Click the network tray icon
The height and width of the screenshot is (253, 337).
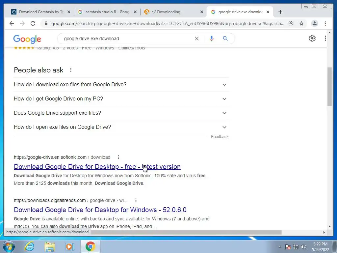tap(296, 247)
